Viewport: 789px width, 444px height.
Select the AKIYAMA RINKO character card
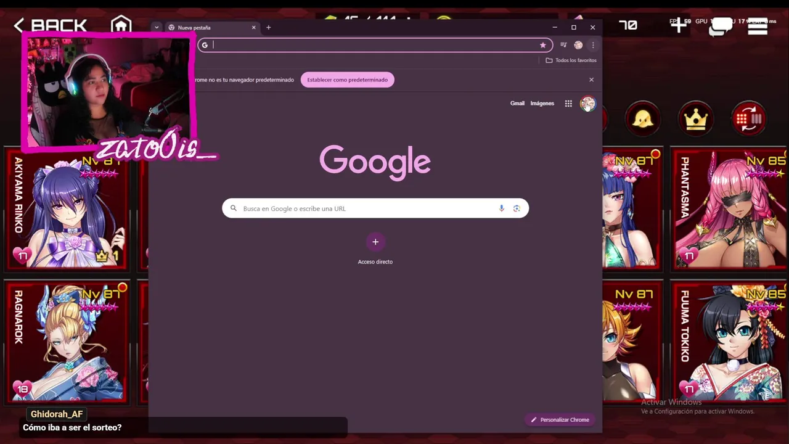tap(67, 210)
